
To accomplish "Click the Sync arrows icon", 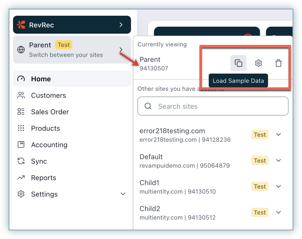I will pyautogui.click(x=21, y=161).
